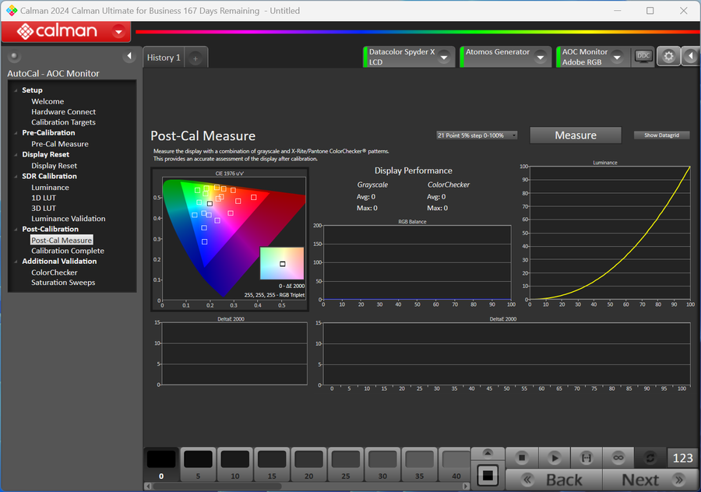The width and height of the screenshot is (701, 492).
Task: Click the patch list horizontal scrollbar thumb
Action: (217, 487)
